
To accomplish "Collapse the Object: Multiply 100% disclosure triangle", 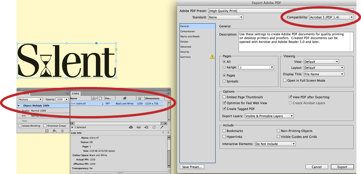I will pos(19,106).
